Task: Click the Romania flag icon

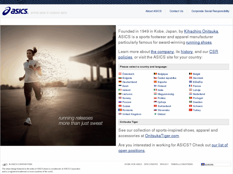Action: [120, 110]
